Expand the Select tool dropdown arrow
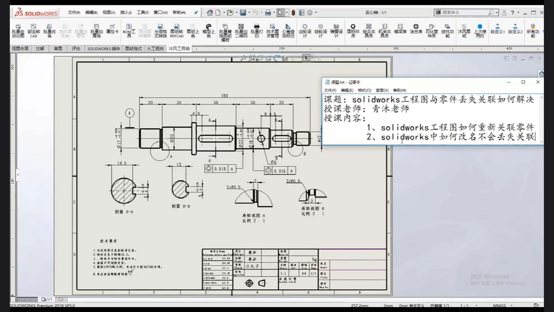554x312 pixels. (x=287, y=12)
